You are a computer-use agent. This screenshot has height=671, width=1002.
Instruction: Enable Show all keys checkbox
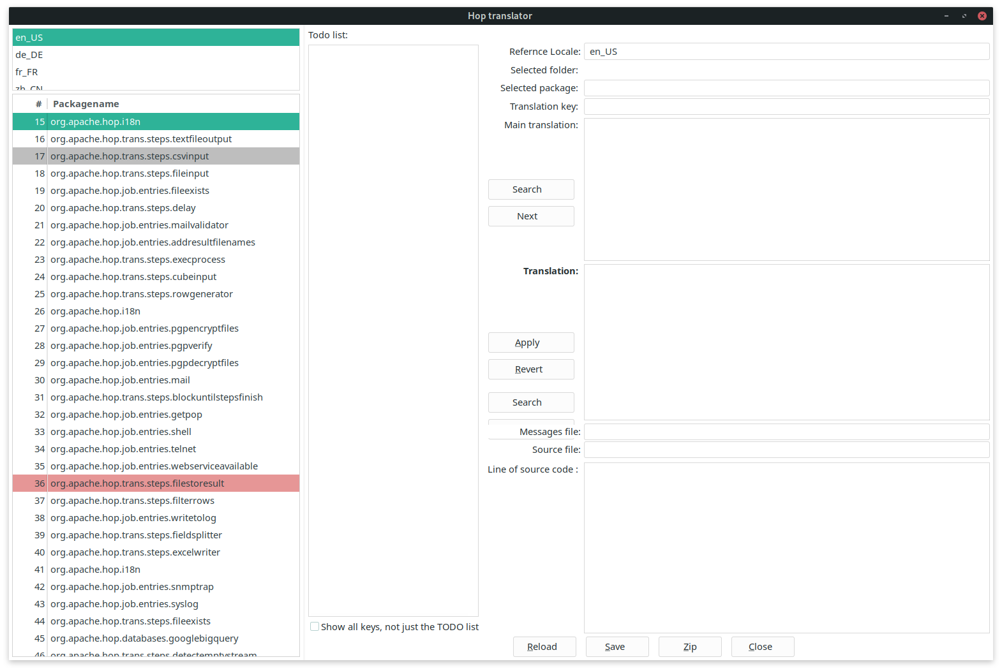click(x=315, y=627)
